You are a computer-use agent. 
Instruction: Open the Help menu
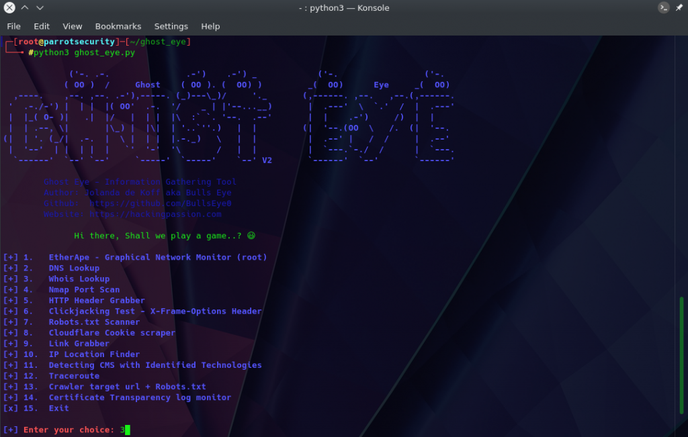click(x=210, y=26)
